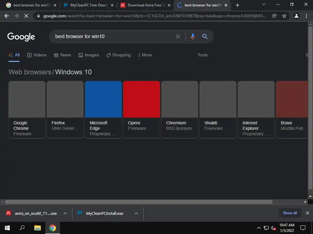
Task: Open the Google Chrome browser card
Action: click(x=27, y=109)
